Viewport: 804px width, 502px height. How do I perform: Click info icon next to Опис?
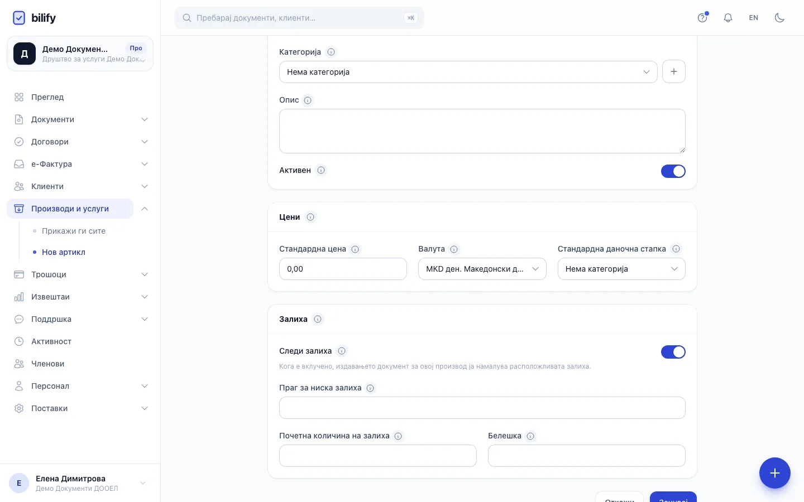(308, 100)
